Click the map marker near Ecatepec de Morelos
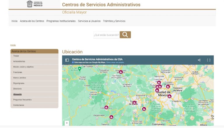The image size is (224, 128). click(x=168, y=86)
